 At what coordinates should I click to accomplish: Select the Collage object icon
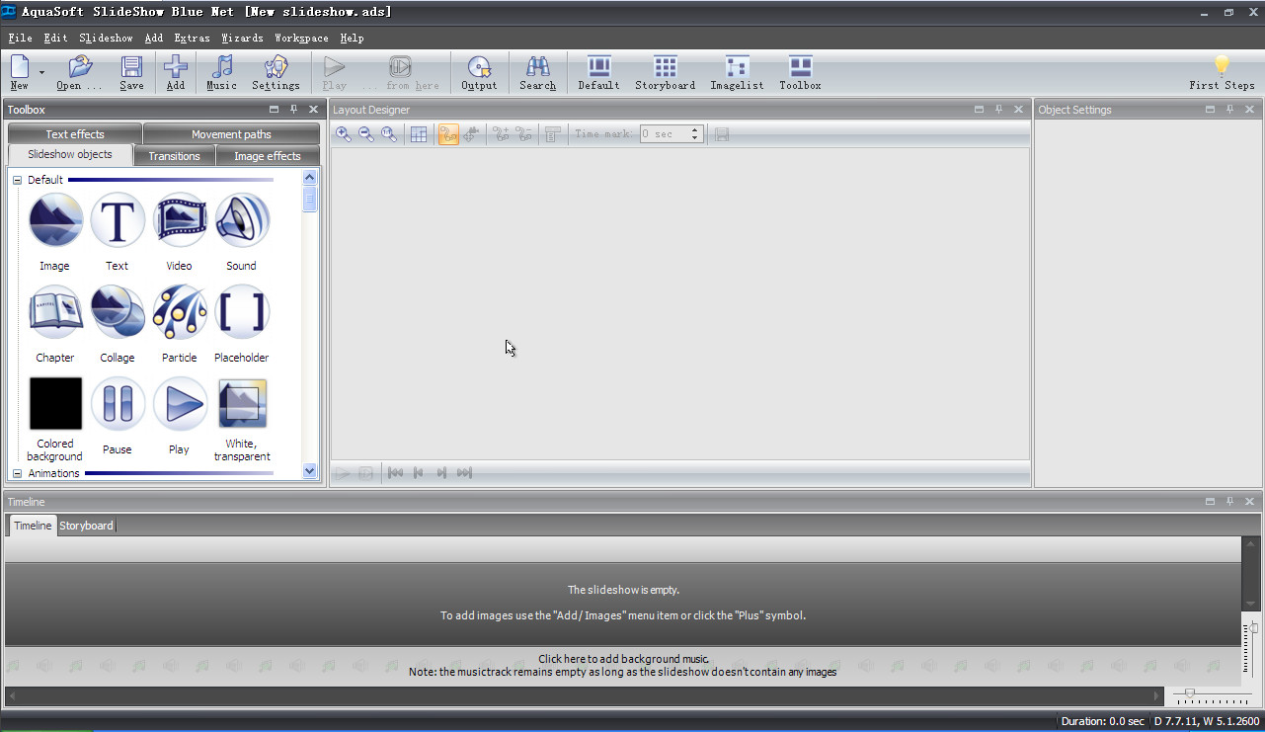pyautogui.click(x=118, y=311)
